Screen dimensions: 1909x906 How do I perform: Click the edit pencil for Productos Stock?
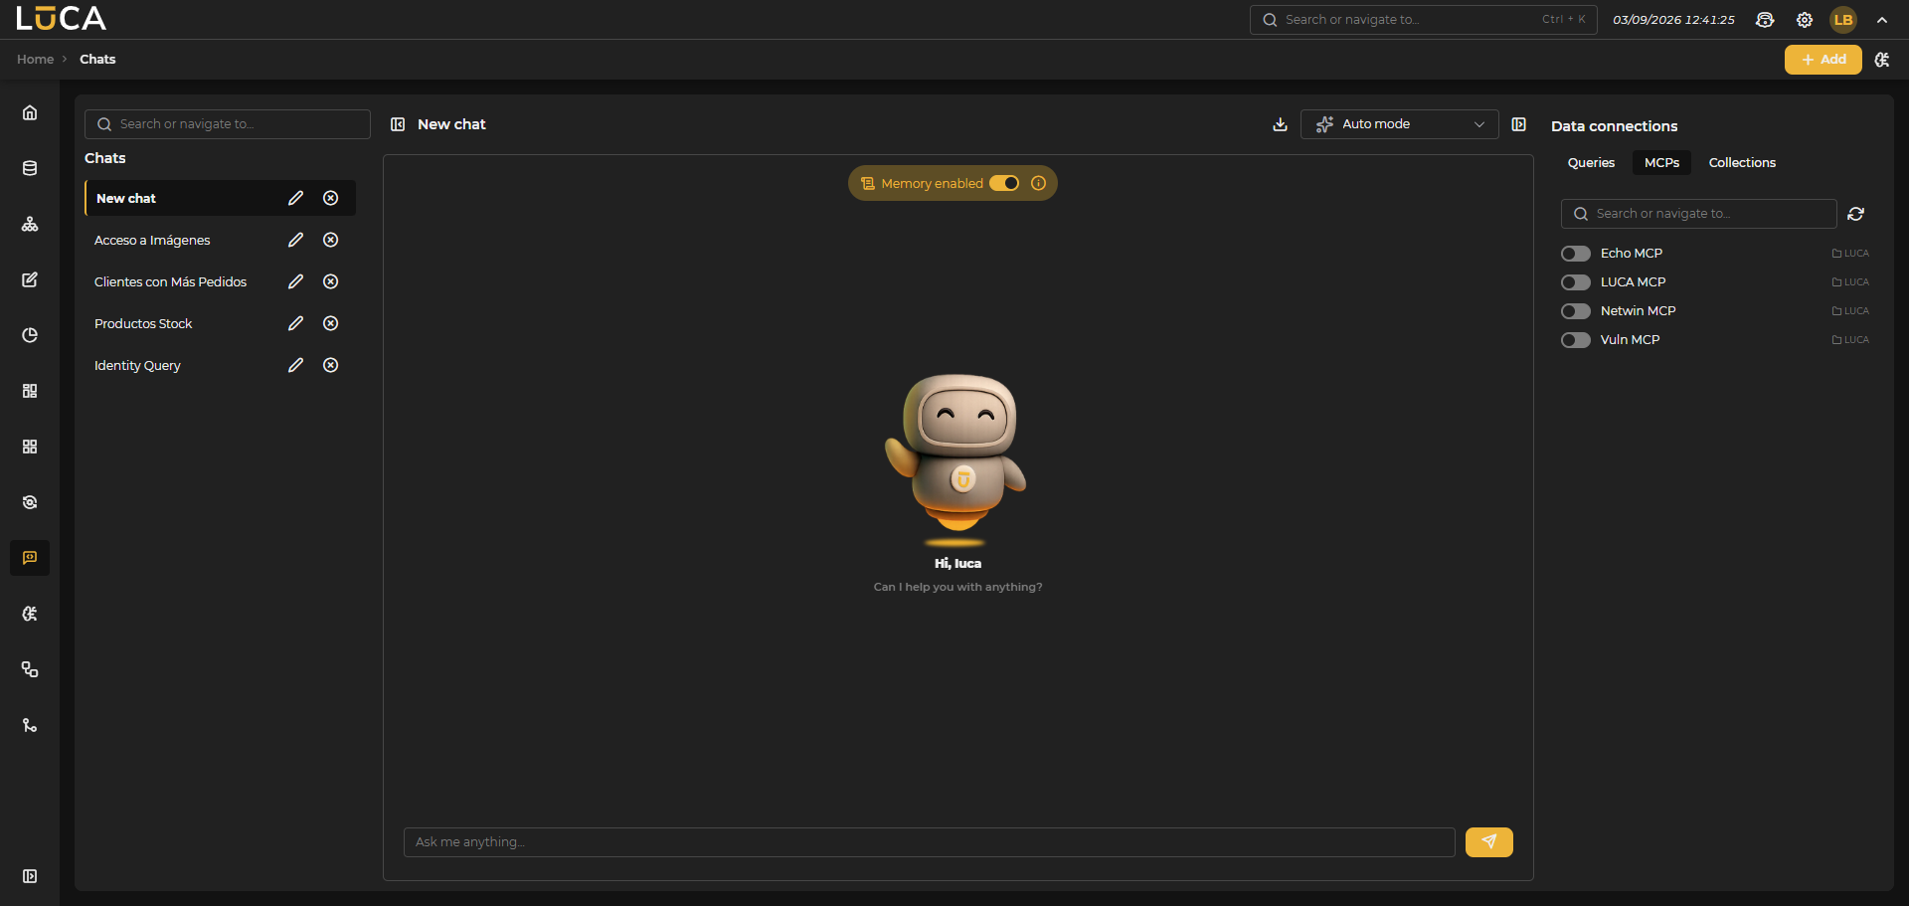pyautogui.click(x=295, y=323)
